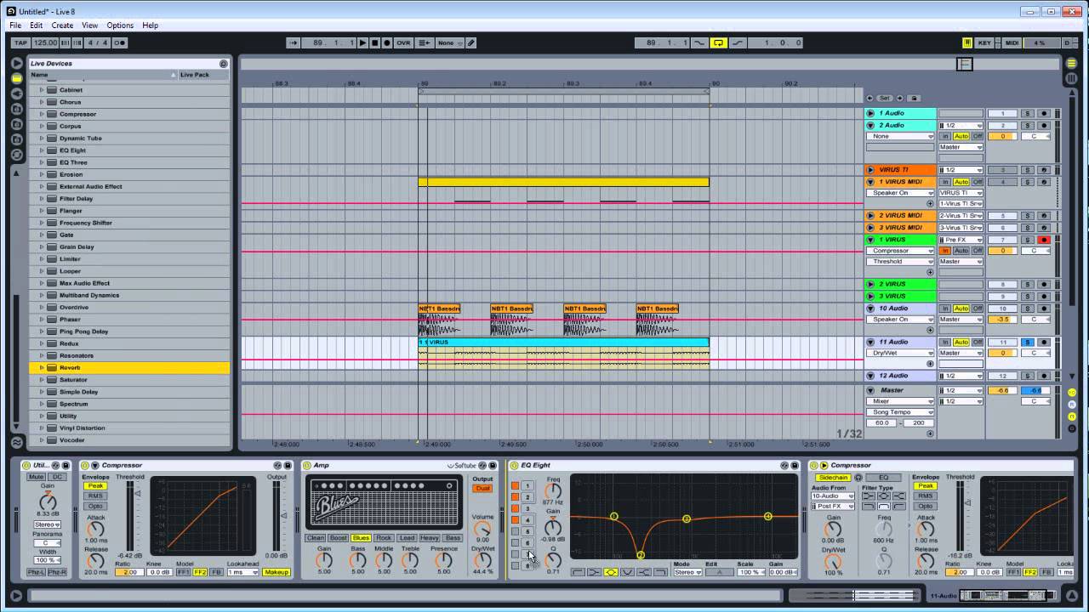This screenshot has width=1089, height=612.
Task: Toggle the Follow arrow icon
Action: 294,42
